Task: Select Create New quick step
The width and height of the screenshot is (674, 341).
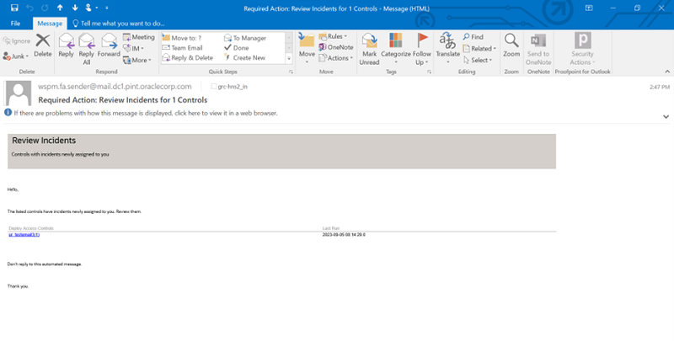Action: pos(244,57)
